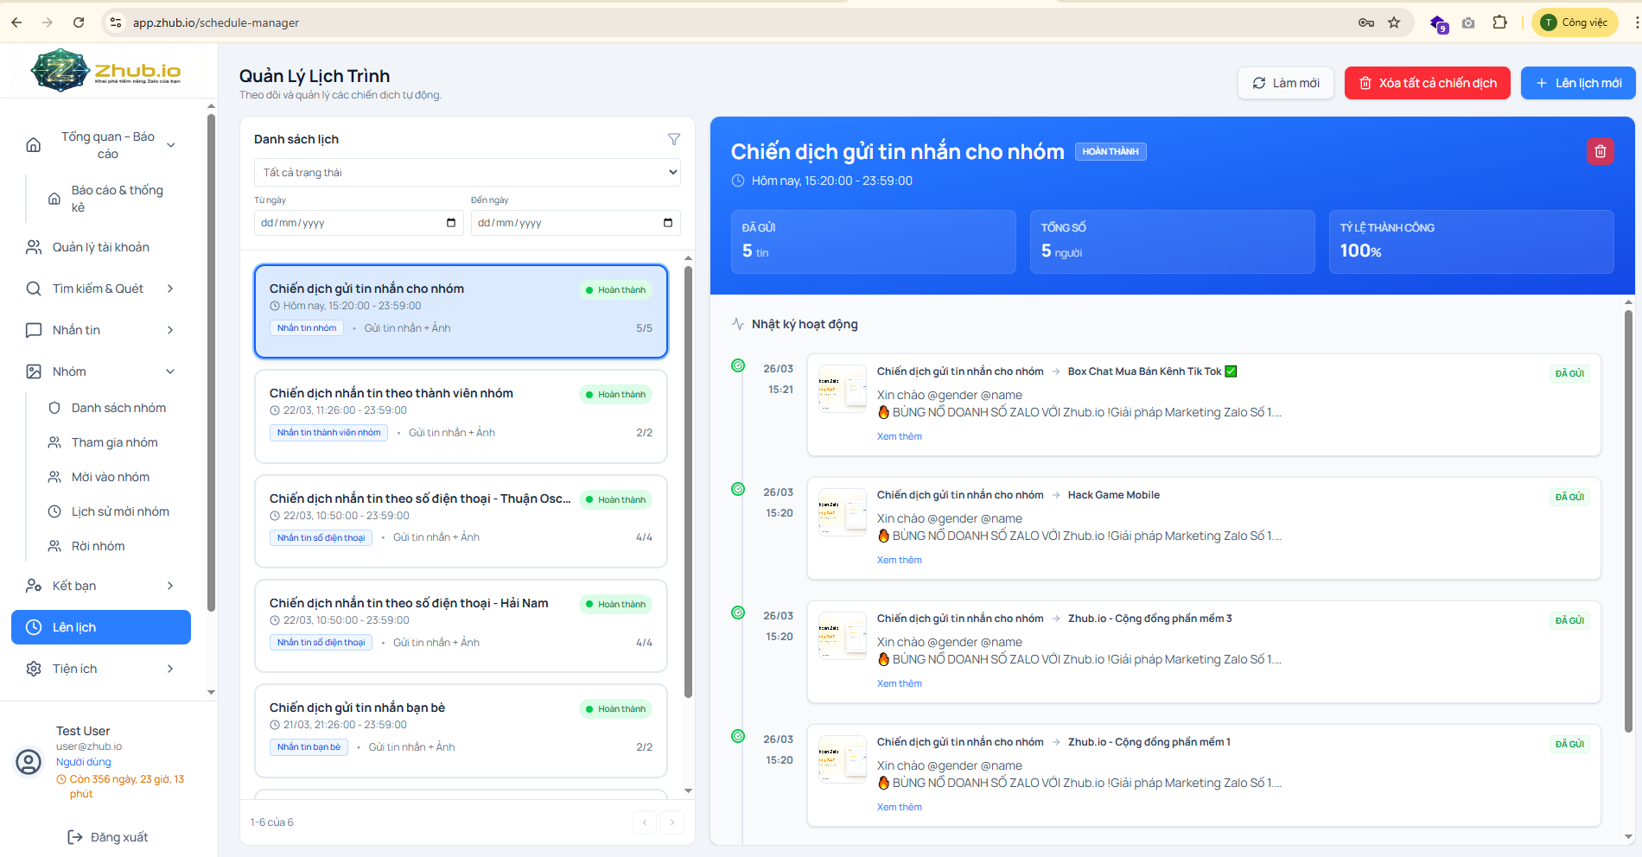
Task: Click the red trash icon in campaign header
Action: point(1600,152)
